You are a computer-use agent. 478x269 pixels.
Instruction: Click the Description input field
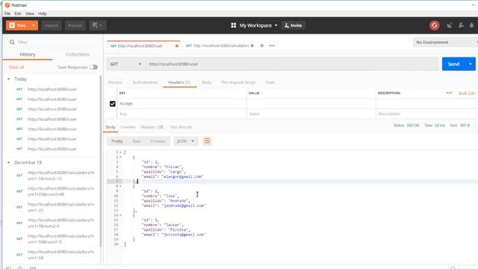[426, 114]
